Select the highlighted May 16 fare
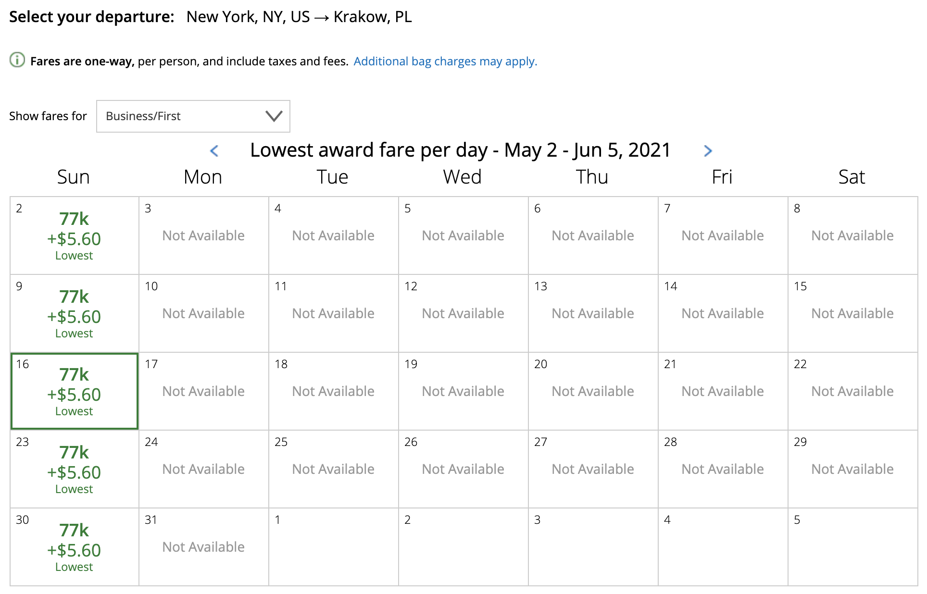The image size is (927, 594). 75,391
